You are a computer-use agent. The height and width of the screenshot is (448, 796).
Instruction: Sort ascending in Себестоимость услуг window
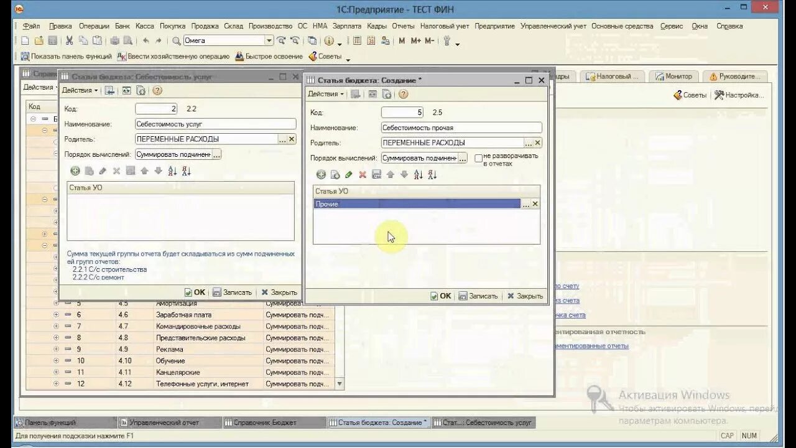point(172,170)
